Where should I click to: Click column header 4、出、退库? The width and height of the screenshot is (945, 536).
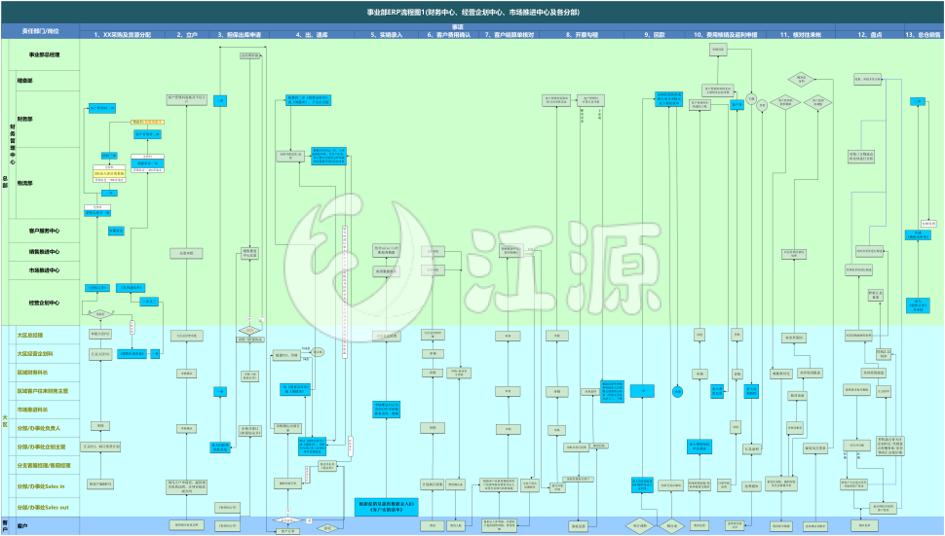coord(312,35)
